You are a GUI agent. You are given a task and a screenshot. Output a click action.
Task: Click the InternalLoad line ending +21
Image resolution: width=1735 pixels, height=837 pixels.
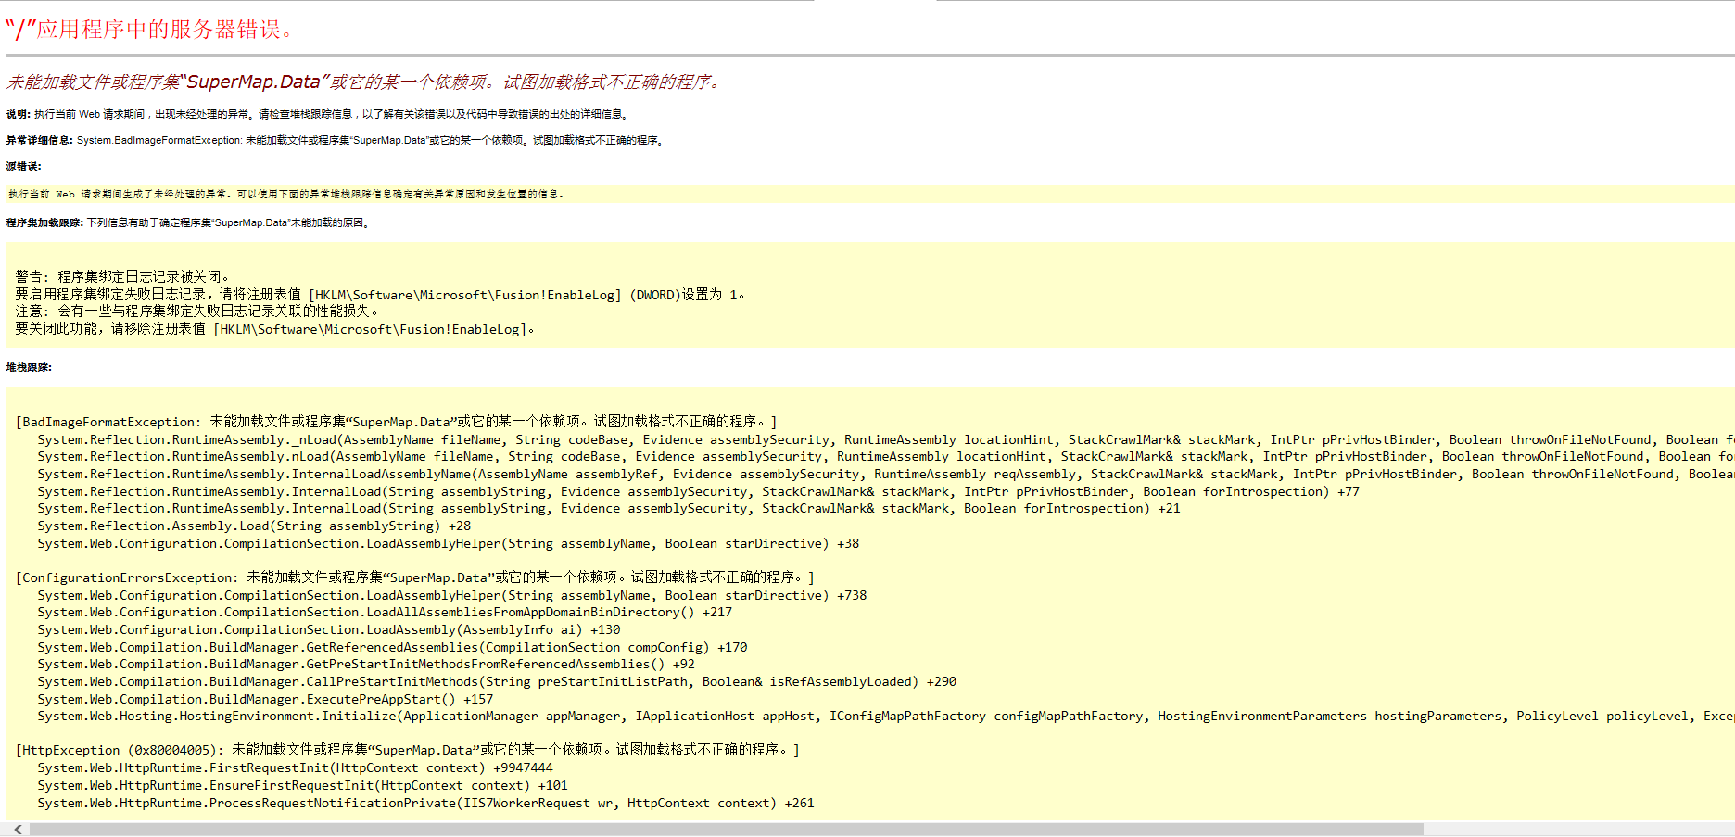(609, 508)
